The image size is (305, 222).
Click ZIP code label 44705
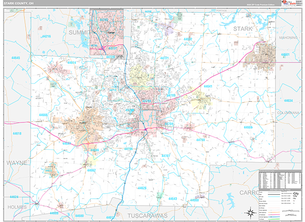pyautogui.click(x=171, y=96)
